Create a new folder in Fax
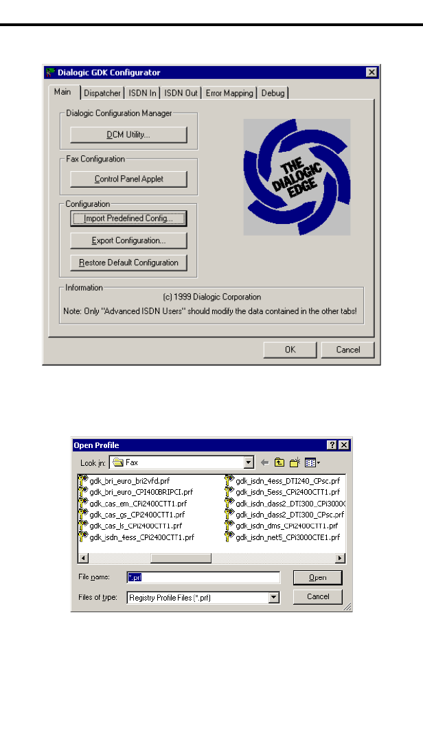Viewport: 423px width, 751px height. tap(295, 462)
